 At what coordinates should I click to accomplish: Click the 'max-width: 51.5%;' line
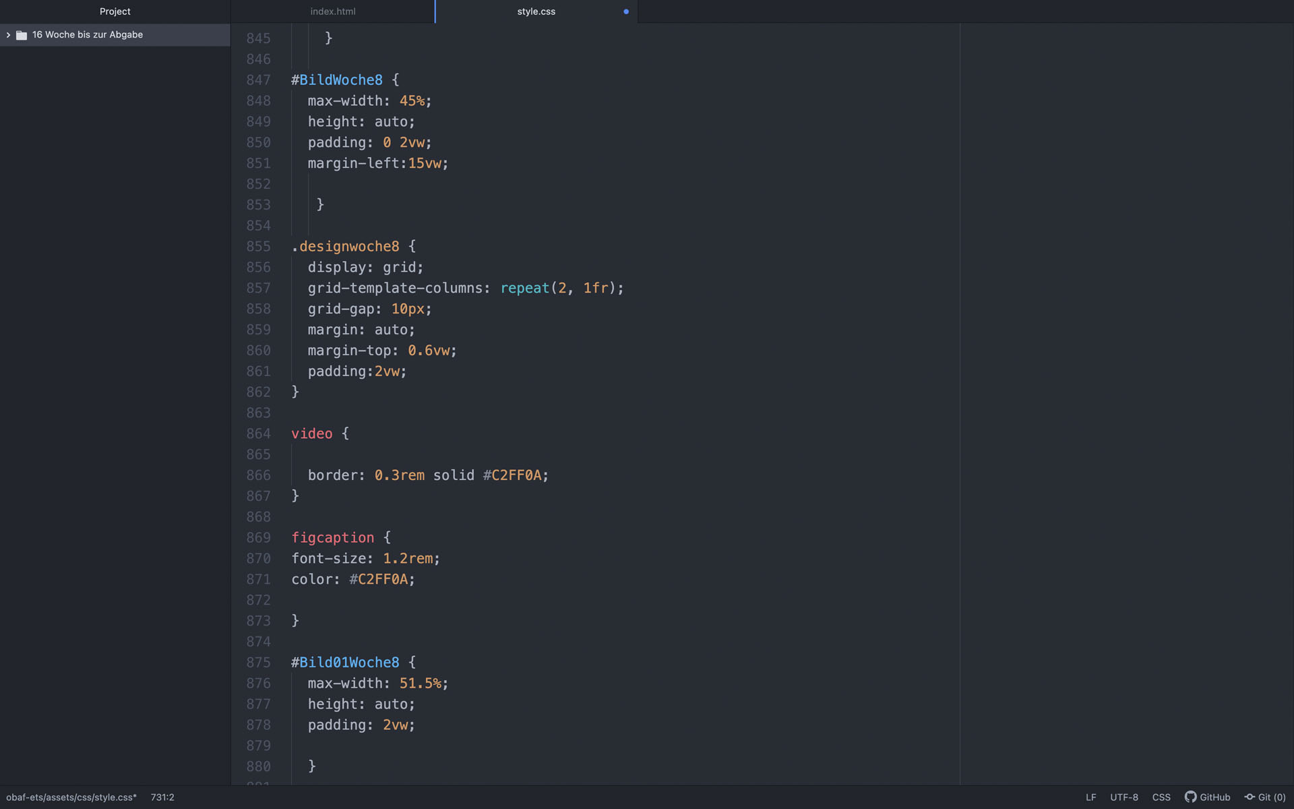click(378, 684)
